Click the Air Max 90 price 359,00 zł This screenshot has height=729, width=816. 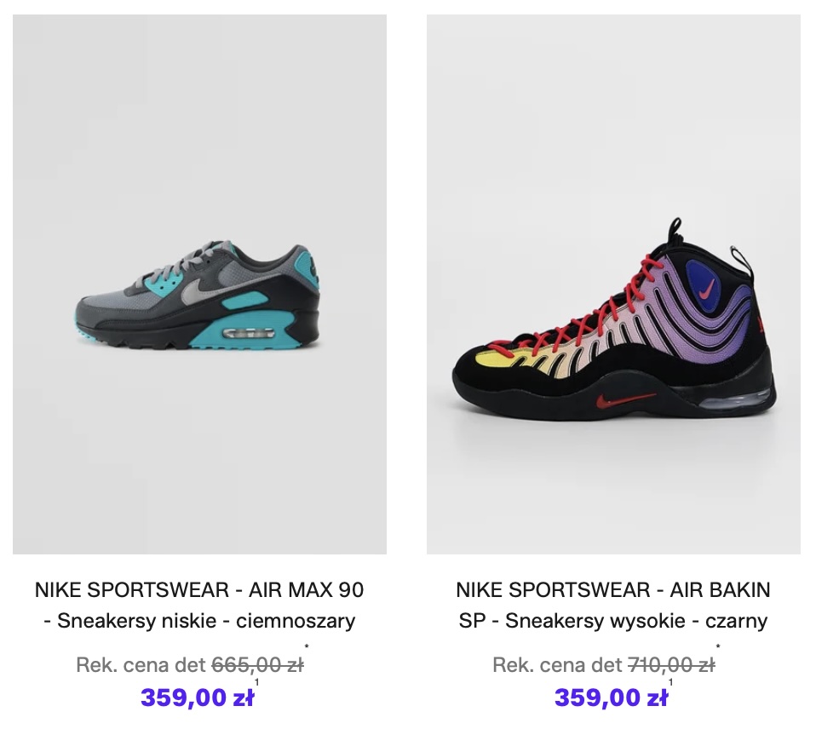tap(197, 698)
